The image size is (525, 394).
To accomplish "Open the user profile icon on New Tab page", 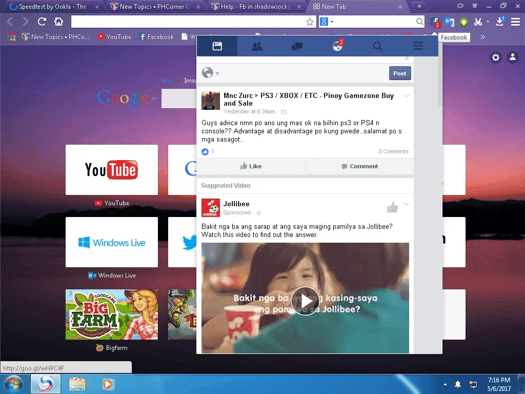I will tap(513, 57).
